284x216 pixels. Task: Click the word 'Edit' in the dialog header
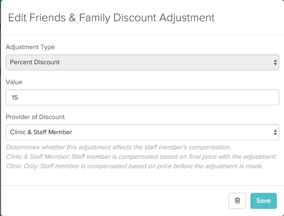click(x=17, y=18)
